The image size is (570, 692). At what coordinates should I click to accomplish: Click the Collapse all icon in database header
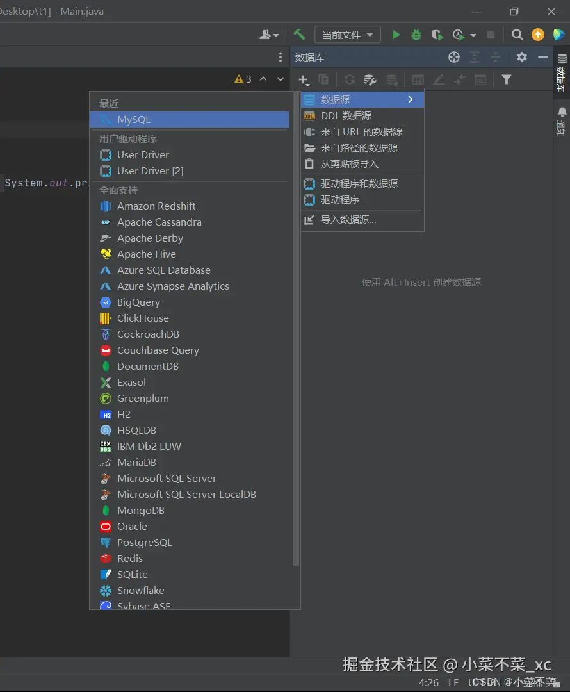click(496, 57)
